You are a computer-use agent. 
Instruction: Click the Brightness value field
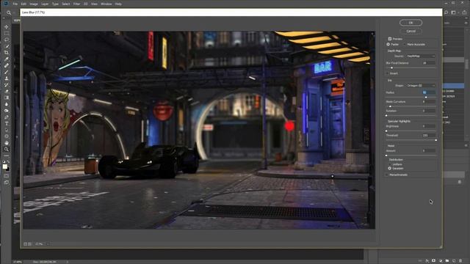(429, 126)
